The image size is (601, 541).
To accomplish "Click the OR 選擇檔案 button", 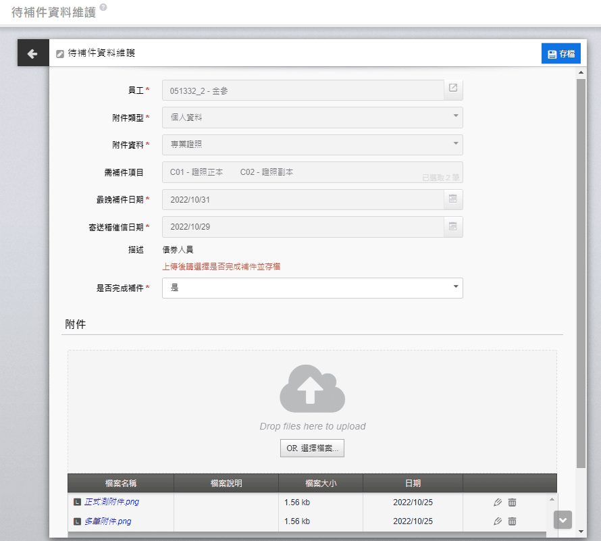I will click(x=312, y=448).
